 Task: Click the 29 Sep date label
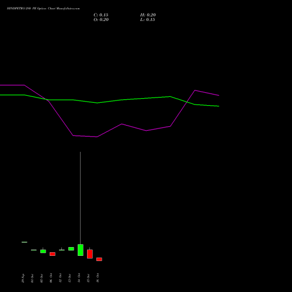tap(23, 278)
